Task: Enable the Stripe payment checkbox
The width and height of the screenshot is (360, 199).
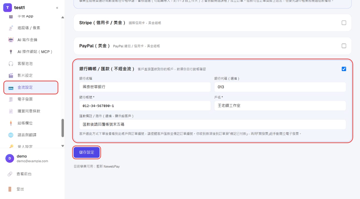Action: pyautogui.click(x=344, y=23)
